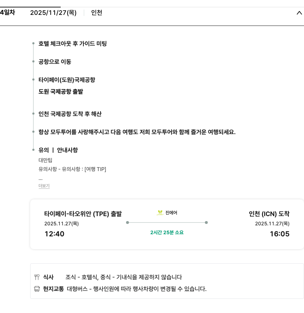
Task: Click the 2시간 25분 소요 flight duration
Action: (x=167, y=233)
